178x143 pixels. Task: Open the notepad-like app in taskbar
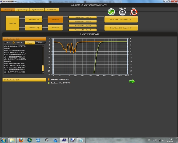[81, 140]
